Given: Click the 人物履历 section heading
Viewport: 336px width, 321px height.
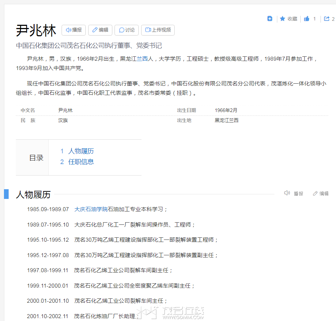Looking at the screenshot, I should [33, 195].
